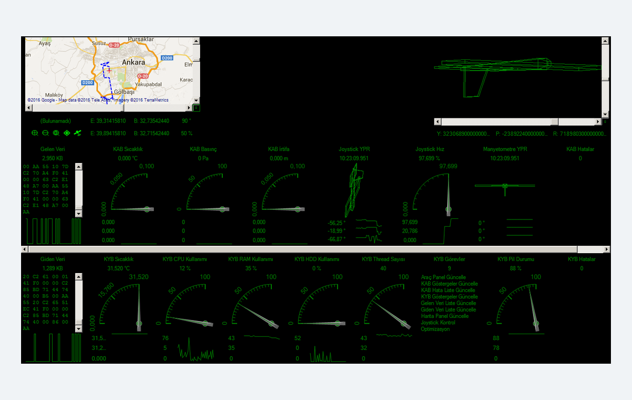The width and height of the screenshot is (632, 400).
Task: Click the 3D model vertical scrollbar down arrow
Action: pyautogui.click(x=606, y=114)
